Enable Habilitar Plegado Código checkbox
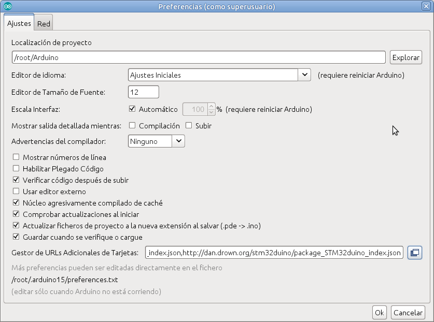434x322 pixels. [16, 169]
